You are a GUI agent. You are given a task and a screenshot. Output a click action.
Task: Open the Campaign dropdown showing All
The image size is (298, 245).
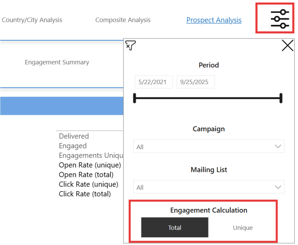(209, 146)
